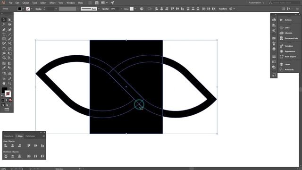Switch to the Pathfinder tab
This screenshot has height=170, width=302.
click(x=30, y=136)
